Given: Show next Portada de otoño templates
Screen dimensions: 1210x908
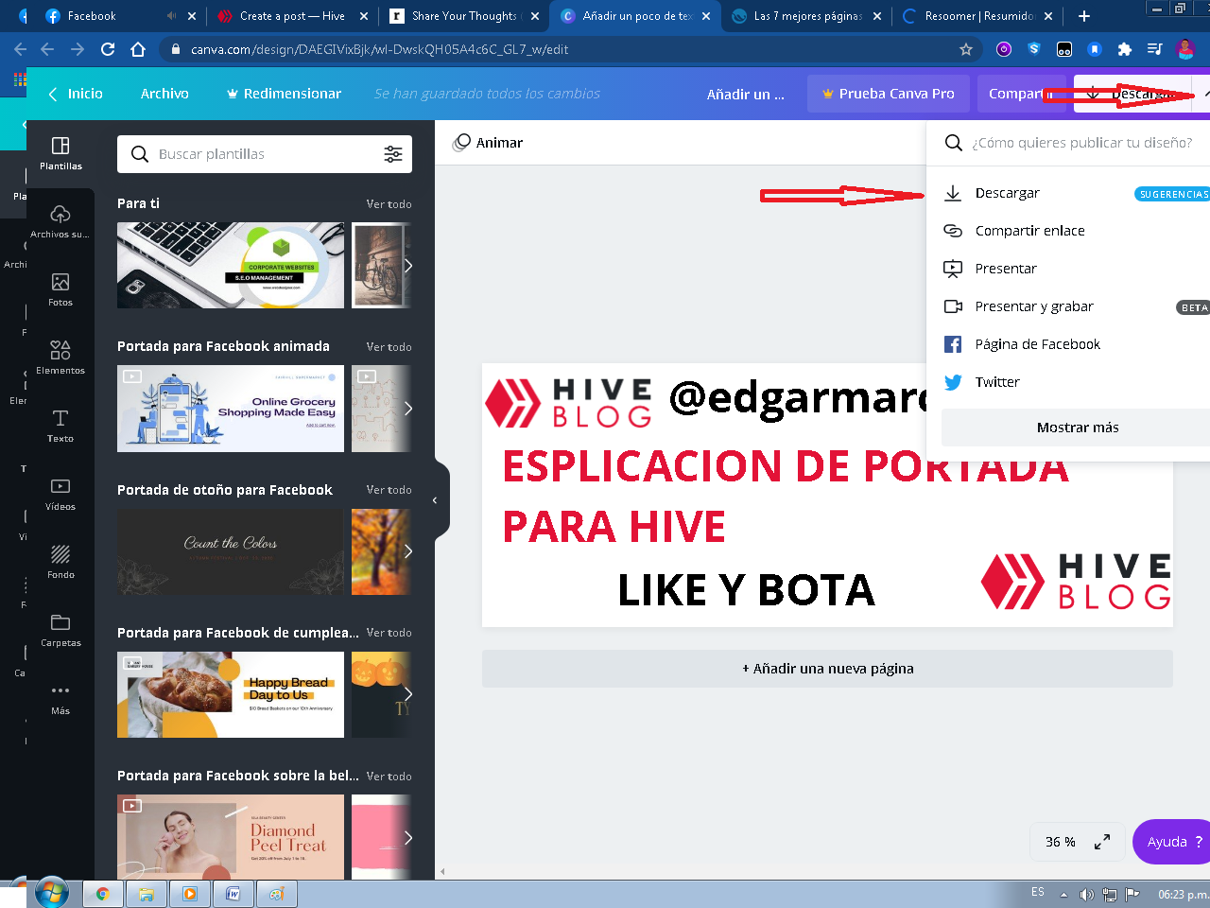Looking at the screenshot, I should tap(408, 551).
